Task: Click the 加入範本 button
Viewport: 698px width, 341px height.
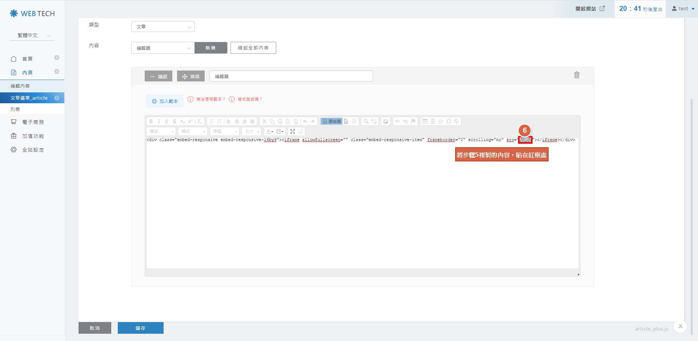Action: pyautogui.click(x=165, y=101)
